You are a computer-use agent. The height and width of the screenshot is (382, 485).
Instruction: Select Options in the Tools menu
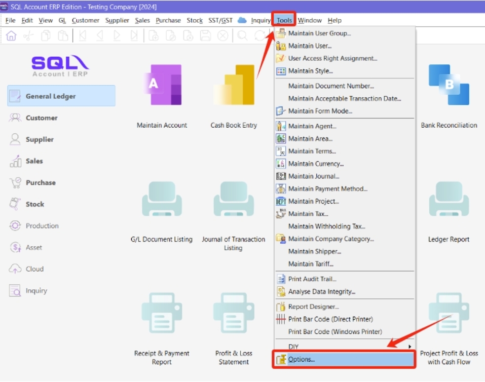pos(302,360)
